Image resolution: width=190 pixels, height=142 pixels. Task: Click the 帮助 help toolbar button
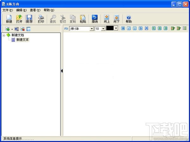[x=129, y=19]
